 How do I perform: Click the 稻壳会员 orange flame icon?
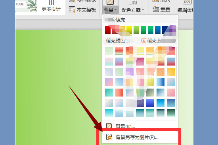[x=144, y=41]
